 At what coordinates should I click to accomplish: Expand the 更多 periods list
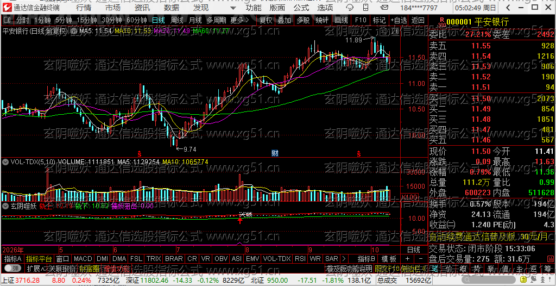(x=239, y=20)
